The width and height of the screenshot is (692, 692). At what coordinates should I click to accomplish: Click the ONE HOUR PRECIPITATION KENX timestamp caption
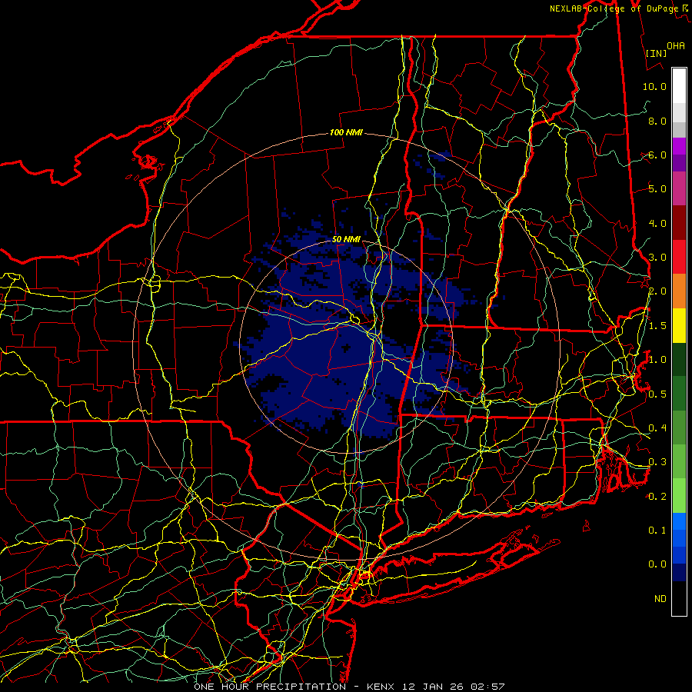pyautogui.click(x=349, y=687)
